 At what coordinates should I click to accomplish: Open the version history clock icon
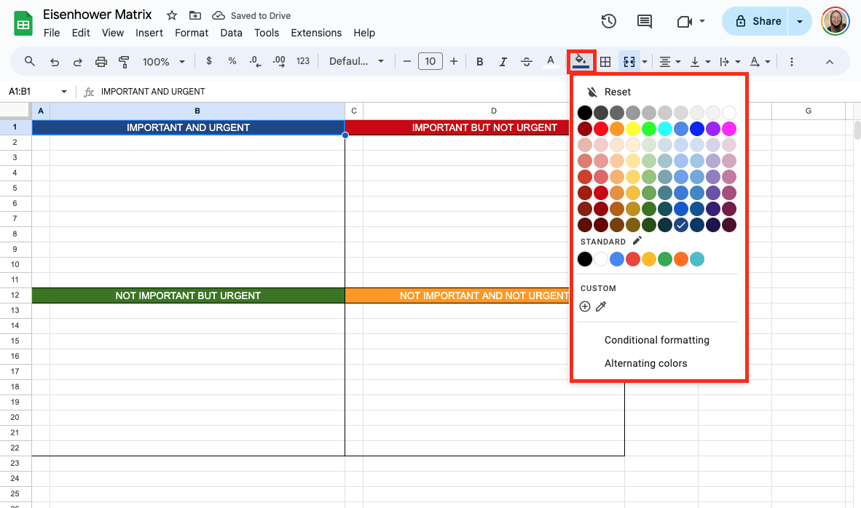pos(609,21)
